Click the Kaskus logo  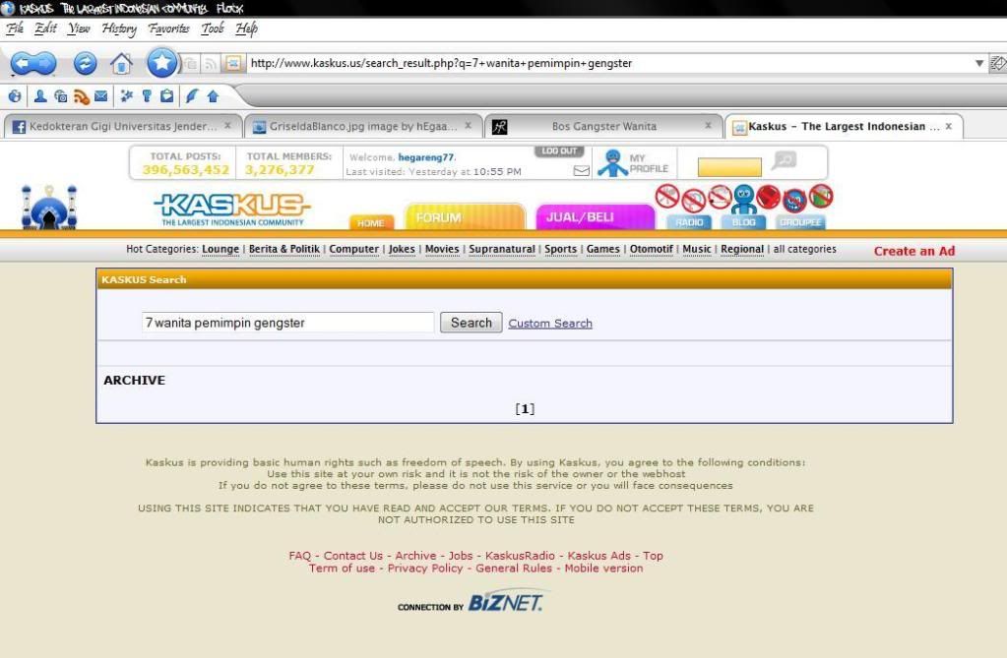[232, 209]
